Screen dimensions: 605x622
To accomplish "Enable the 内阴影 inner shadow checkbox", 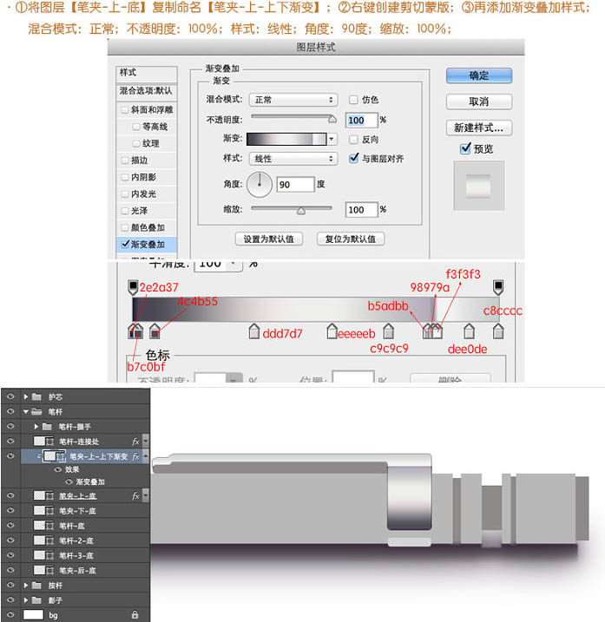I will (125, 177).
